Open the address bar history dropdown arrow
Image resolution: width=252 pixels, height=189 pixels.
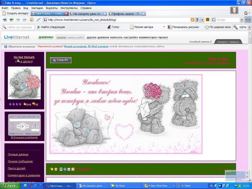(x=202, y=20)
